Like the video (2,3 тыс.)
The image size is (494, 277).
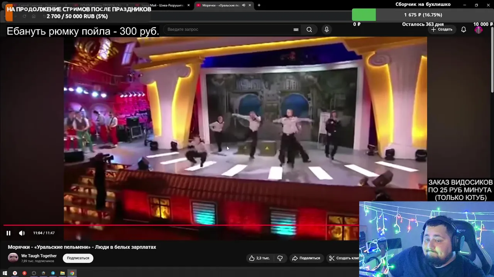(x=259, y=258)
